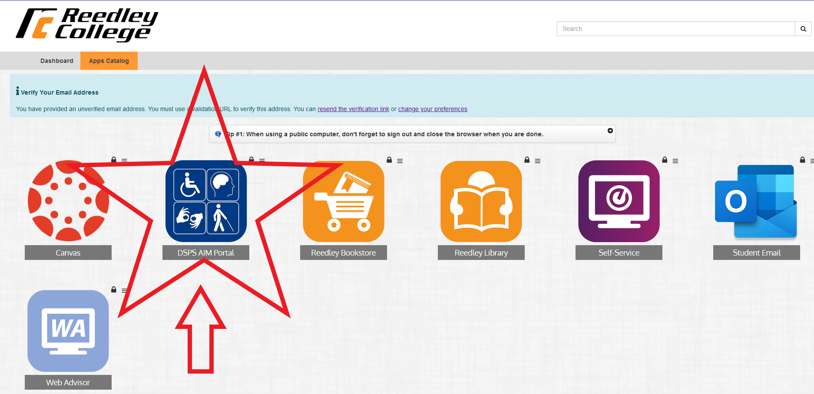This screenshot has width=814, height=394.
Task: Click the lock icon above Canvas
Action: point(114,160)
